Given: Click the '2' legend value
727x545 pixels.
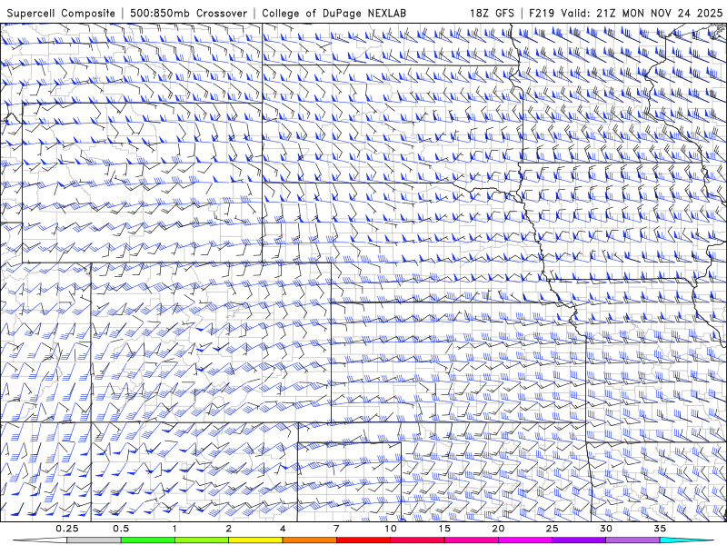Looking at the screenshot, I should click(x=229, y=529).
